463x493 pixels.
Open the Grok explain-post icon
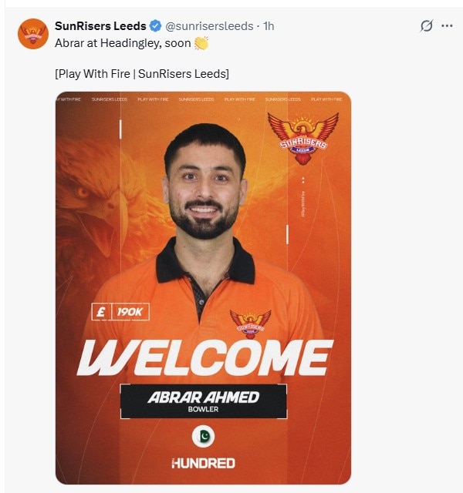click(426, 25)
